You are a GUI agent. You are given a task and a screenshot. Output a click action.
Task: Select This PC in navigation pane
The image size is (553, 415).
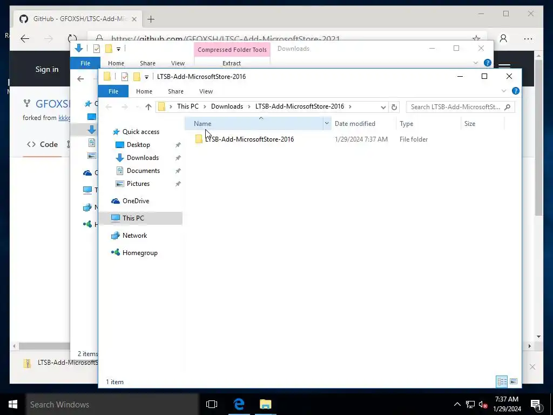133,218
